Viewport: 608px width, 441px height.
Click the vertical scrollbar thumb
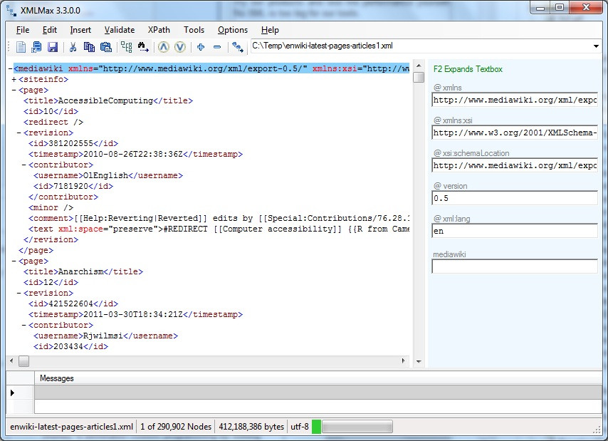pyautogui.click(x=419, y=77)
